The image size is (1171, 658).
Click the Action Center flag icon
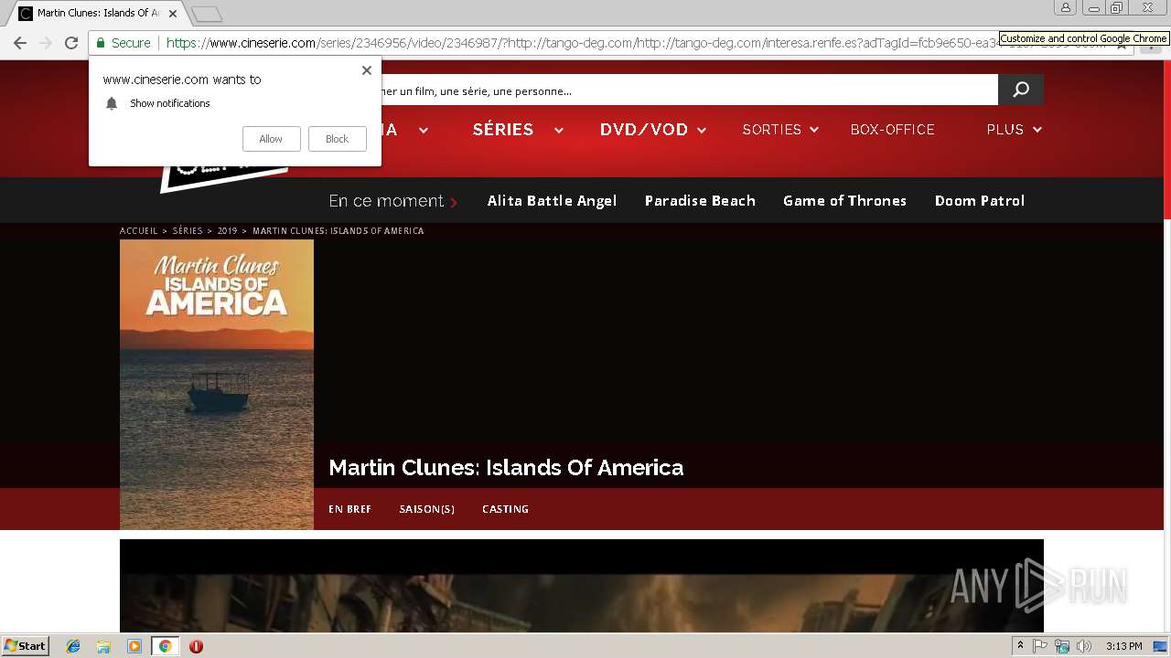(1040, 646)
